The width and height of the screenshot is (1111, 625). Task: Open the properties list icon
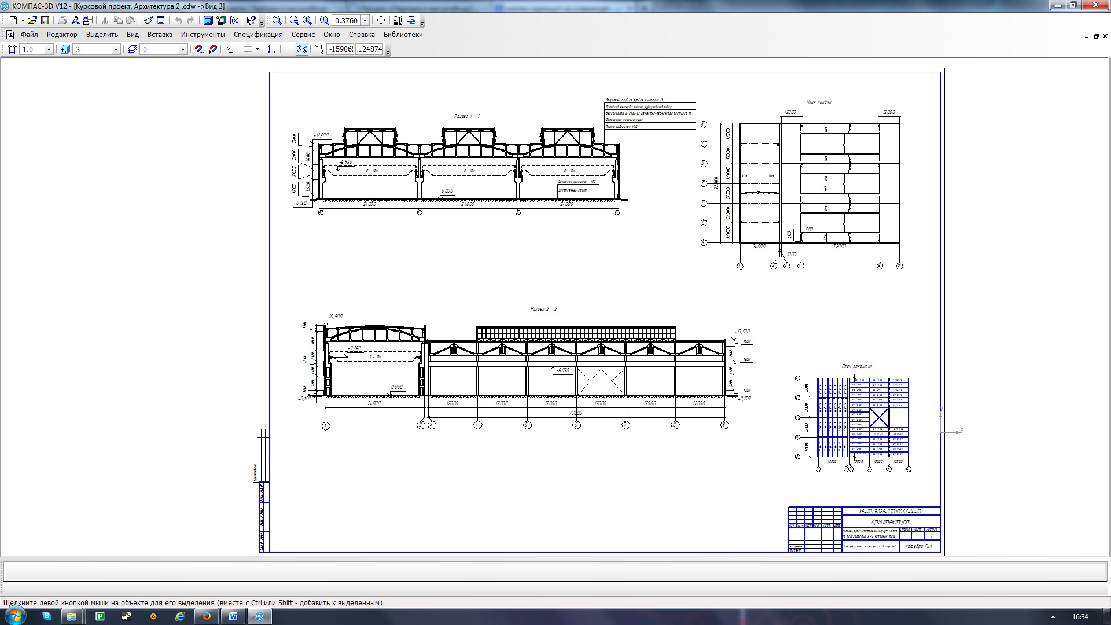tap(161, 20)
